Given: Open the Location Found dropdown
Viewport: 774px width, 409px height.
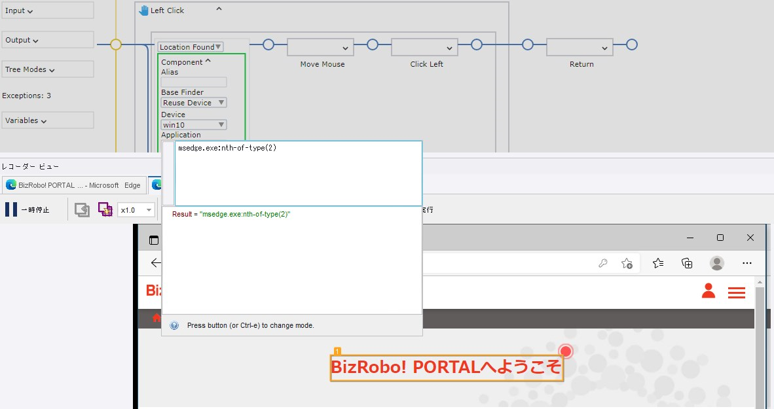Looking at the screenshot, I should tap(191, 47).
